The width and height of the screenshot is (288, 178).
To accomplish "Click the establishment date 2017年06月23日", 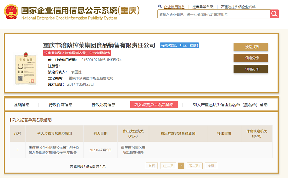I will point(81,84).
